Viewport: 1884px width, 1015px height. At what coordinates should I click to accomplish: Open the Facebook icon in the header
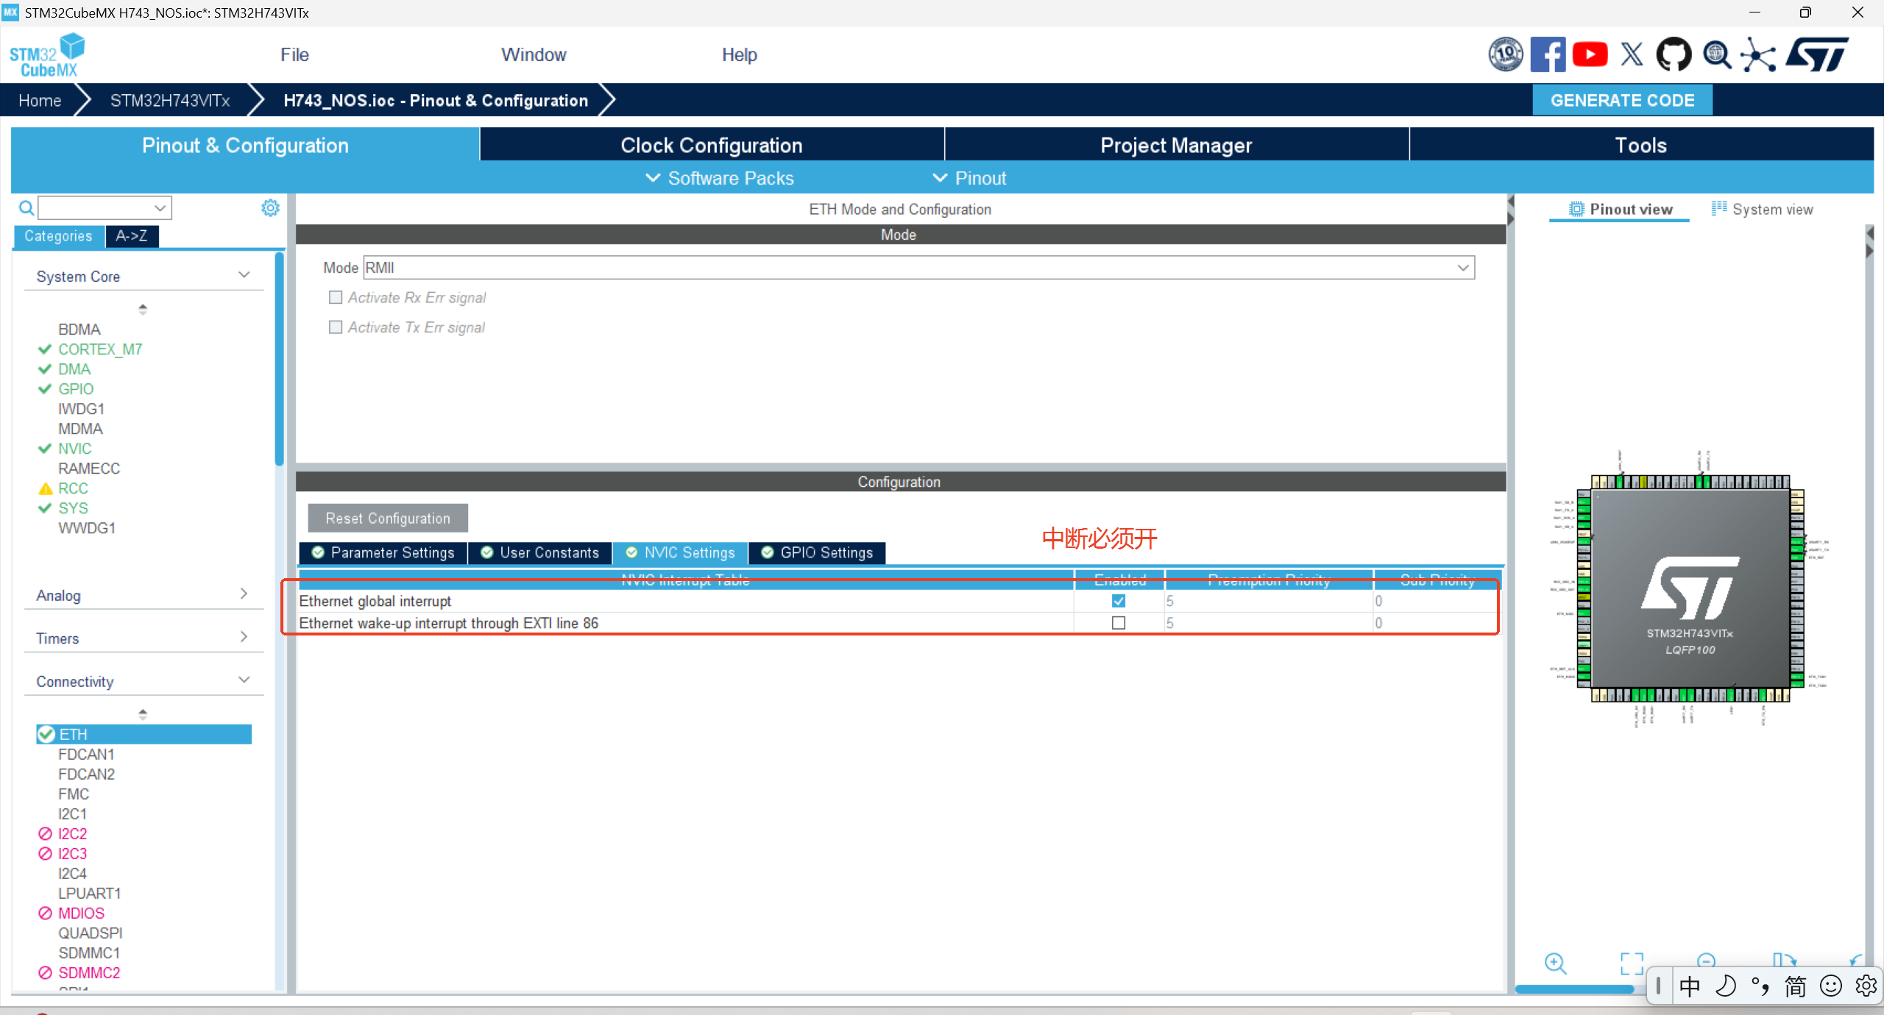tap(1548, 54)
